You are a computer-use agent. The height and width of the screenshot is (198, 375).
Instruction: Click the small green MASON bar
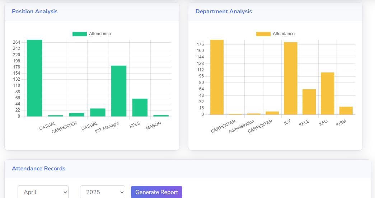coord(161,115)
